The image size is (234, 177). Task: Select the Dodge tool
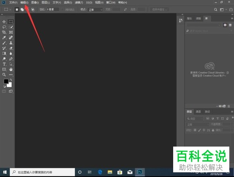4,59
